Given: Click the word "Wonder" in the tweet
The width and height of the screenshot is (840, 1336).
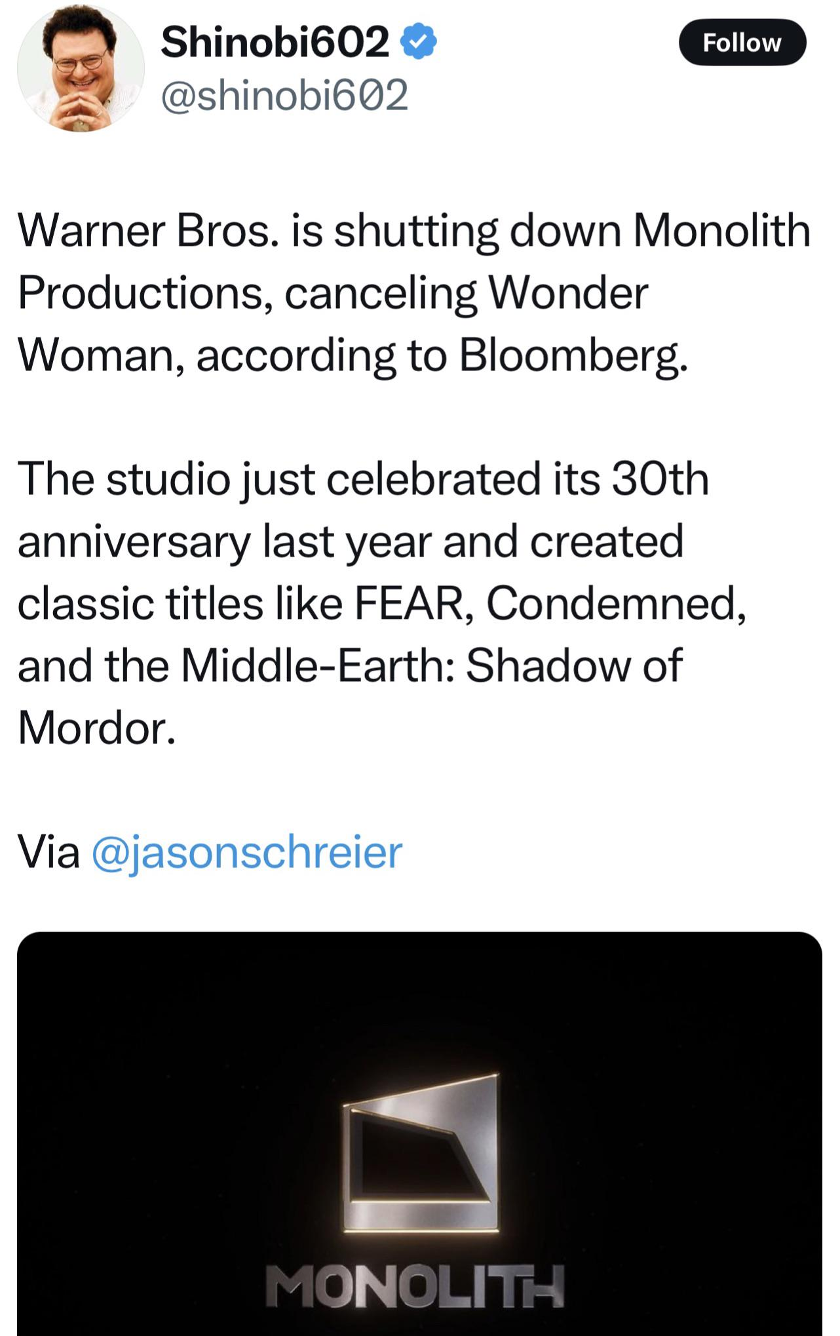Looking at the screenshot, I should [x=569, y=293].
